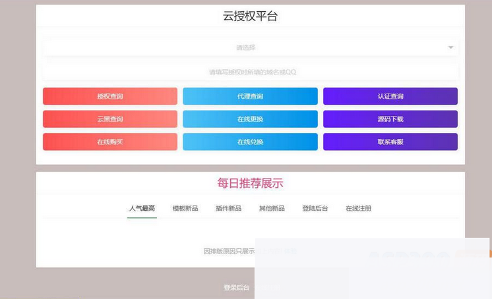This screenshot has width=492, height=299.
Task: Open 云黑查询 blacklist lookup
Action: point(110,119)
